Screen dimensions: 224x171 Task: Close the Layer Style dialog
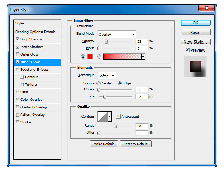tap(206, 8)
